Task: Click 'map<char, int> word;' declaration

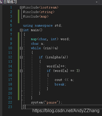Action: (50, 39)
